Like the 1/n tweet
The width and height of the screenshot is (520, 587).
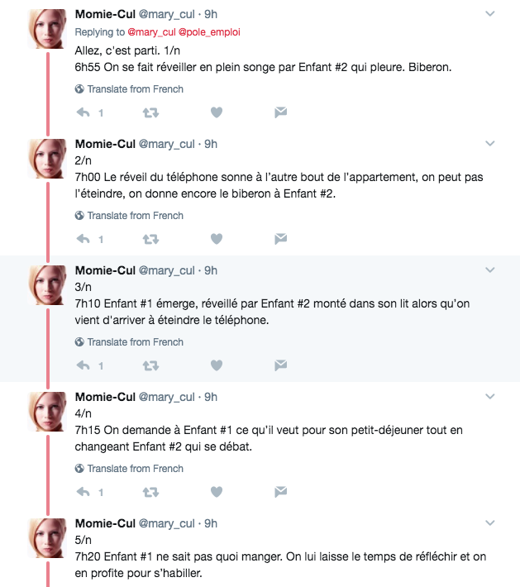click(x=217, y=112)
